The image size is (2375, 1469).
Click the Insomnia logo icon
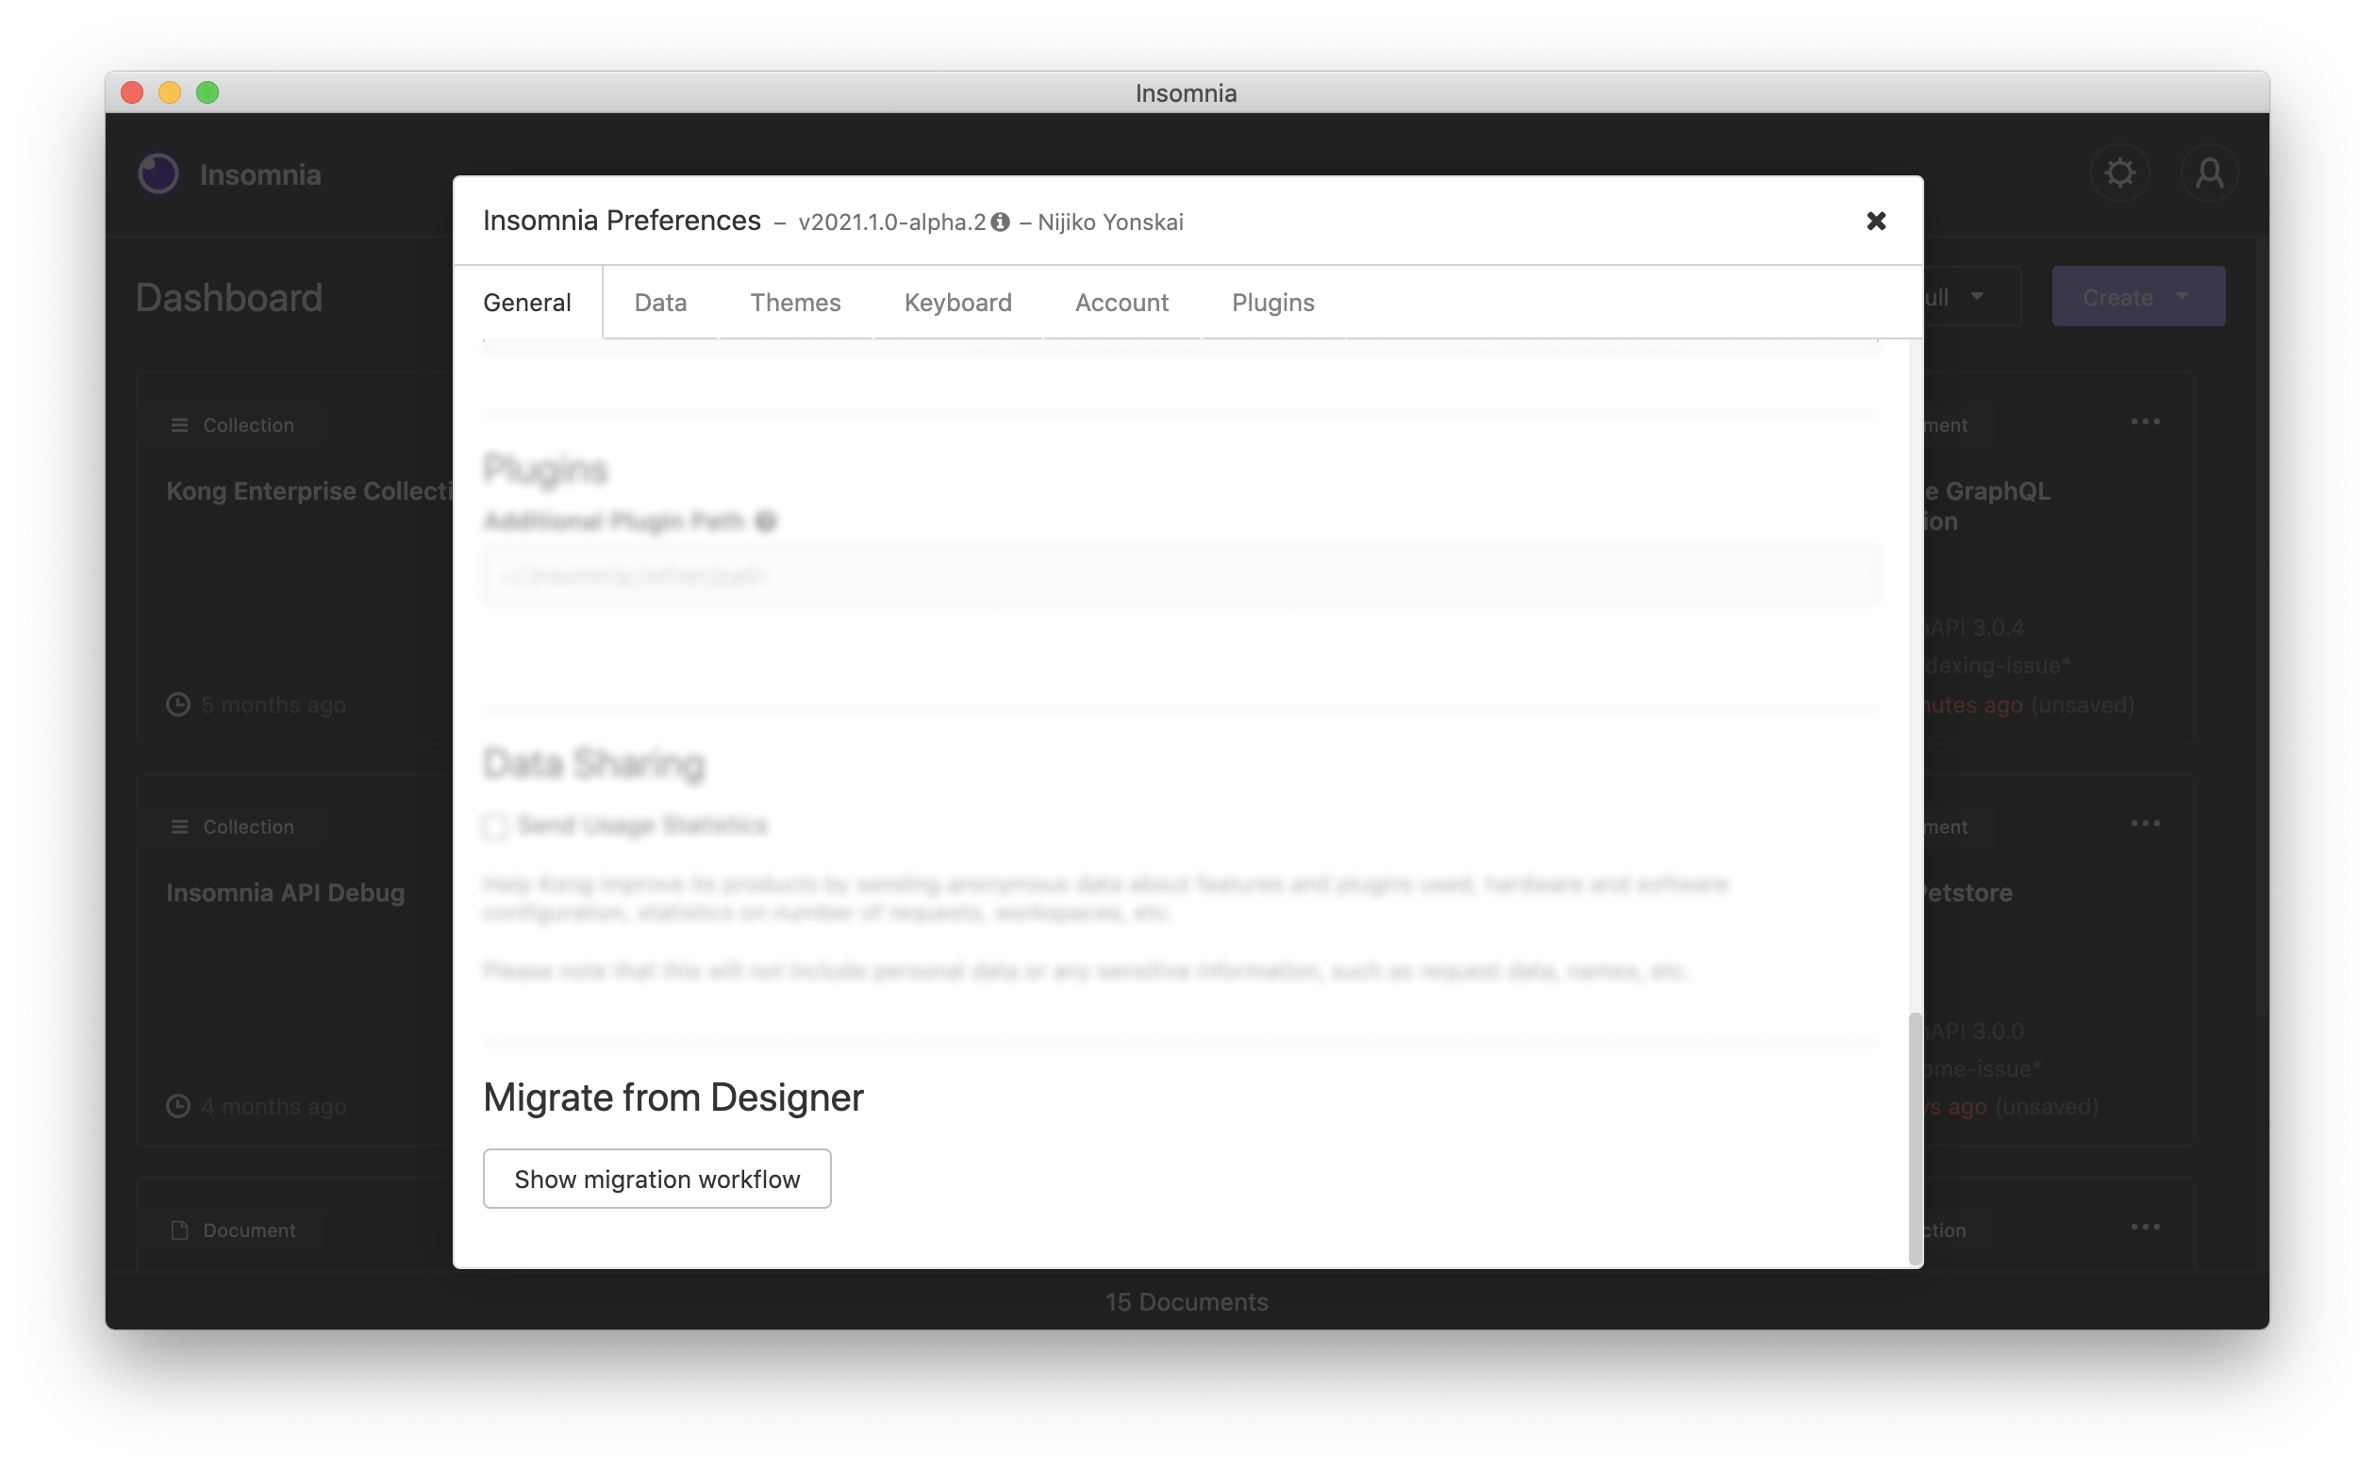(158, 173)
